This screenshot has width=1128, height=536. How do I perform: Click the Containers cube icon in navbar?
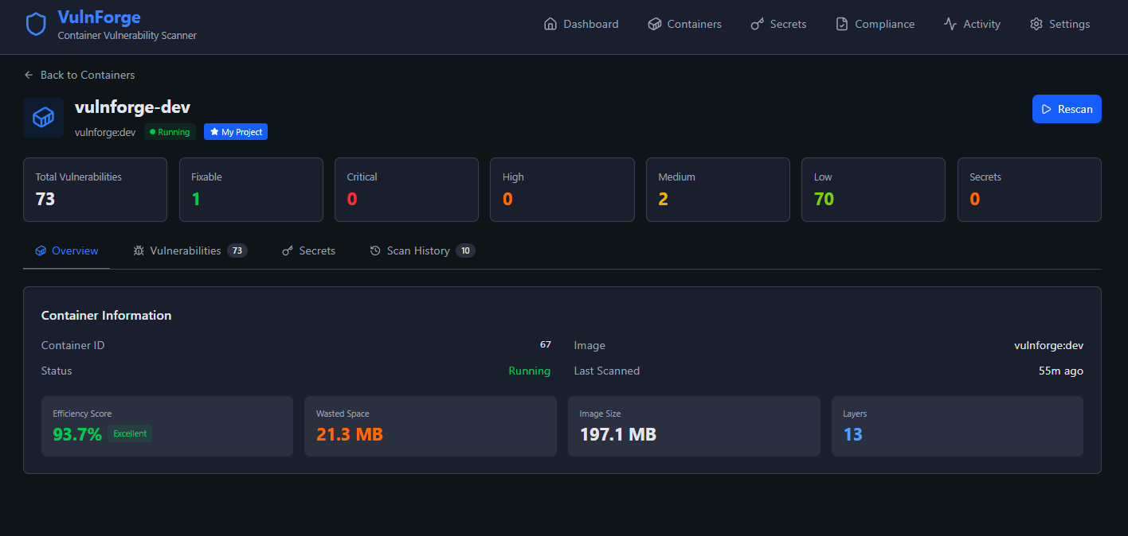(x=654, y=24)
